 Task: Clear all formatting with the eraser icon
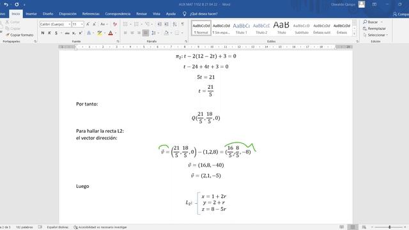[115, 24]
